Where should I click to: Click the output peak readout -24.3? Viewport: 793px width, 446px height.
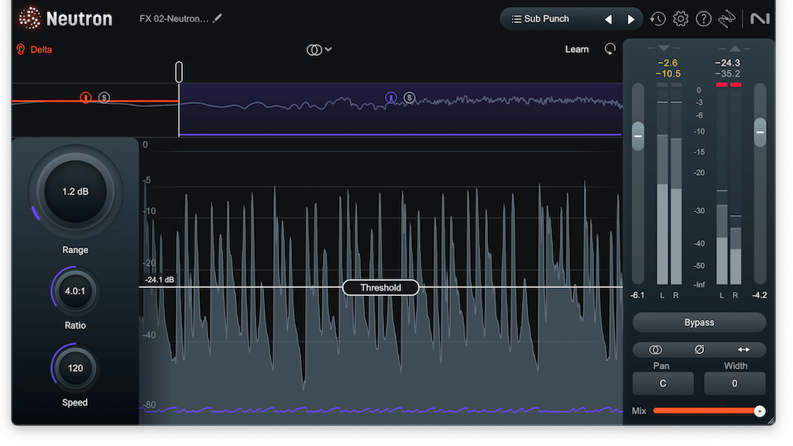pos(727,63)
